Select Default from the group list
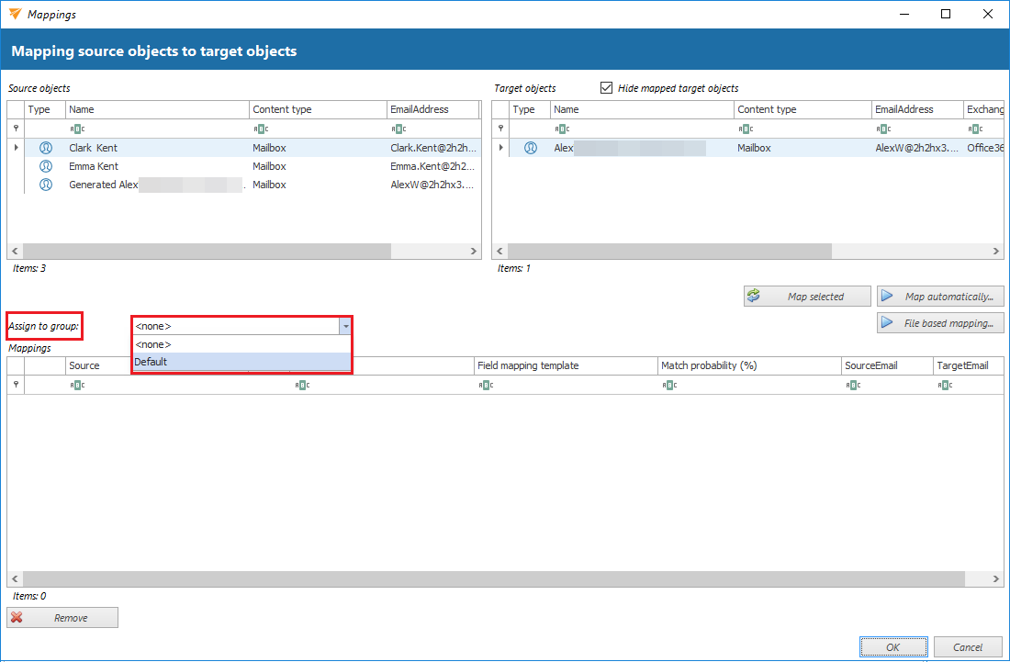This screenshot has height=662, width=1010. click(x=241, y=362)
